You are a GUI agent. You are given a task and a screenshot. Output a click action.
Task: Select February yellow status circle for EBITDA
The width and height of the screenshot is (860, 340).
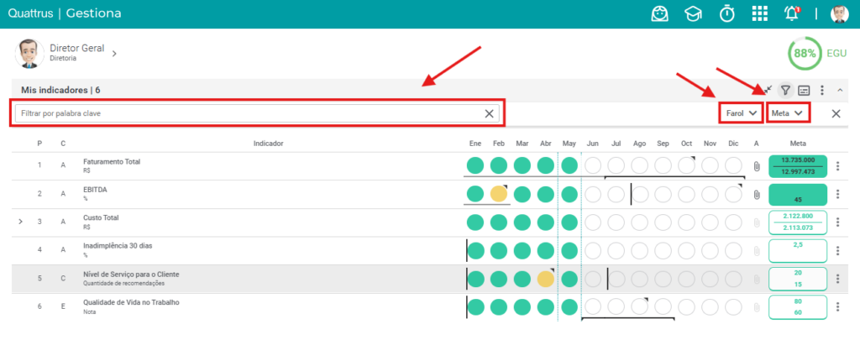tap(499, 194)
